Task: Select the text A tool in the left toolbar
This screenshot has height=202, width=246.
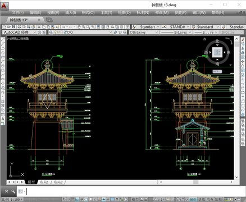Action: [x=3, y=119]
